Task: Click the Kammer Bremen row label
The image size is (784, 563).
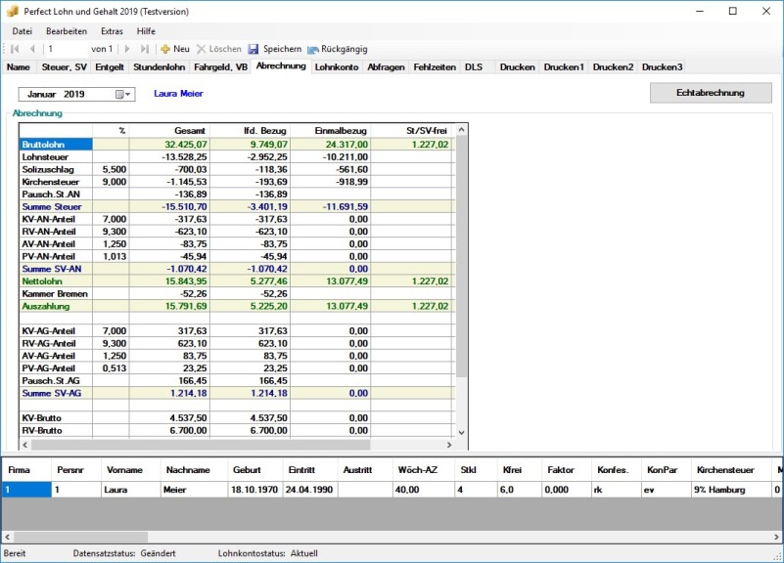Action: click(x=56, y=293)
